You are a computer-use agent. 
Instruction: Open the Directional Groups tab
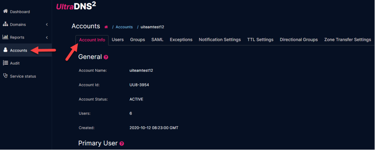click(x=299, y=40)
